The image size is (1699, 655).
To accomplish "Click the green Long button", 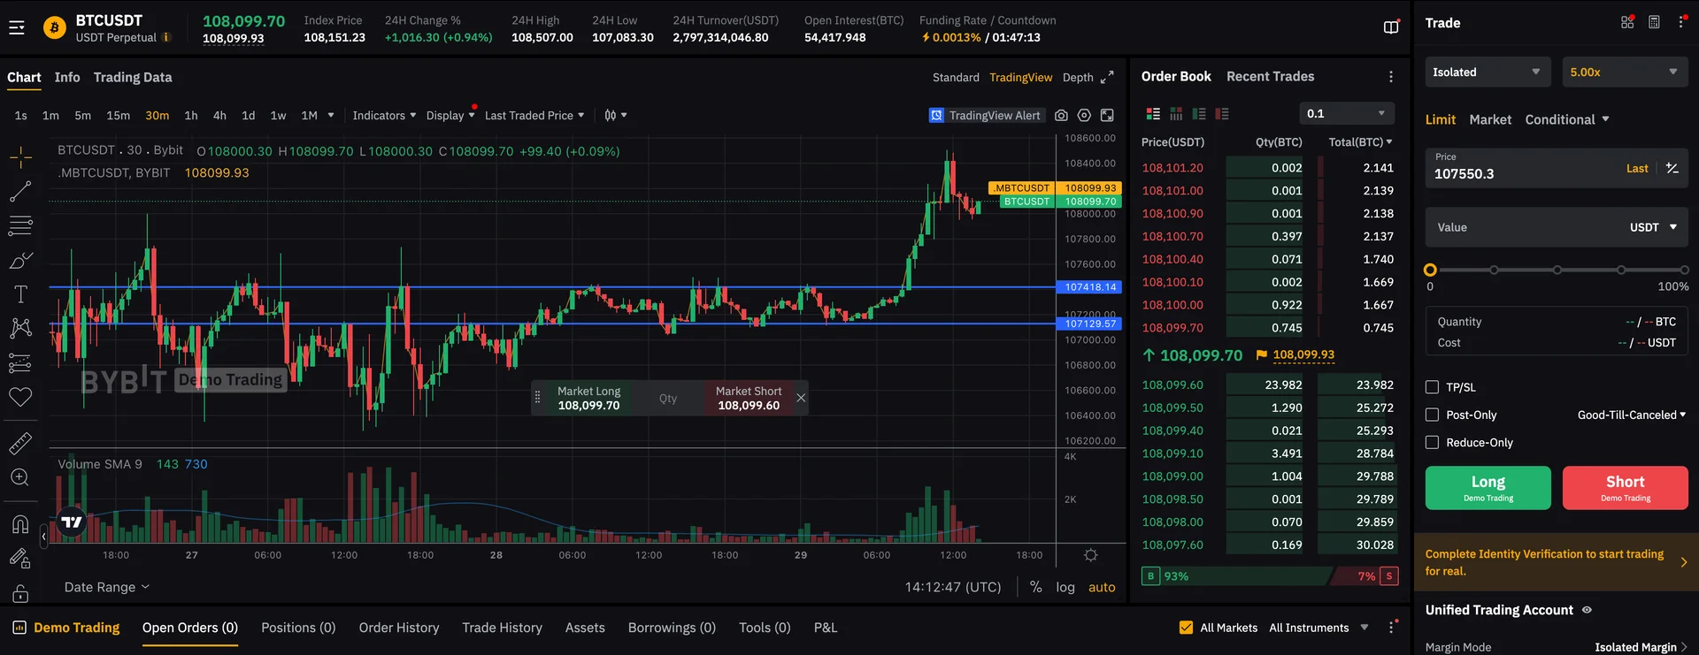I will (1488, 488).
